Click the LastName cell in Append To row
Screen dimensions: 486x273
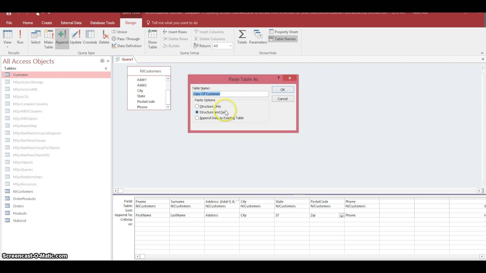[x=187, y=215]
